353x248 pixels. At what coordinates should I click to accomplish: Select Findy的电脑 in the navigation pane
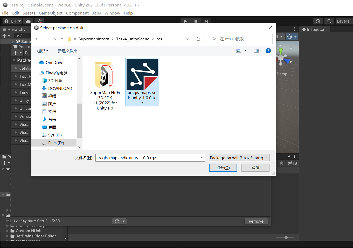coord(54,73)
